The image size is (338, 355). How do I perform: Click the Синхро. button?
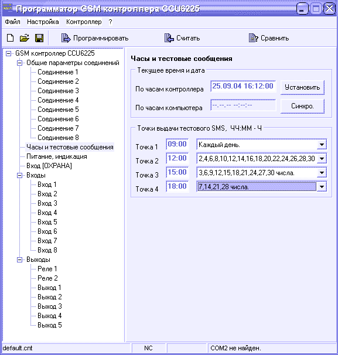point(302,106)
